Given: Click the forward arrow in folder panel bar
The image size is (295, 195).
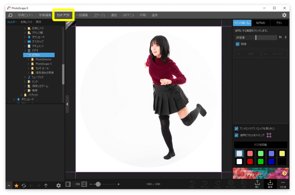Looking at the screenshot, I should click(x=38, y=186).
